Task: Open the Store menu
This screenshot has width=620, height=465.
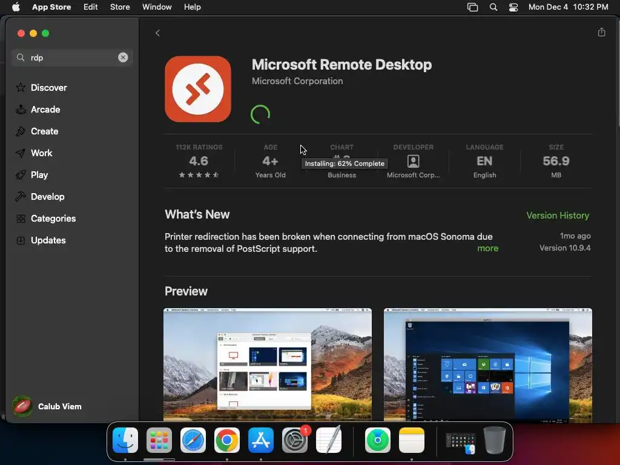Action: pos(120,7)
